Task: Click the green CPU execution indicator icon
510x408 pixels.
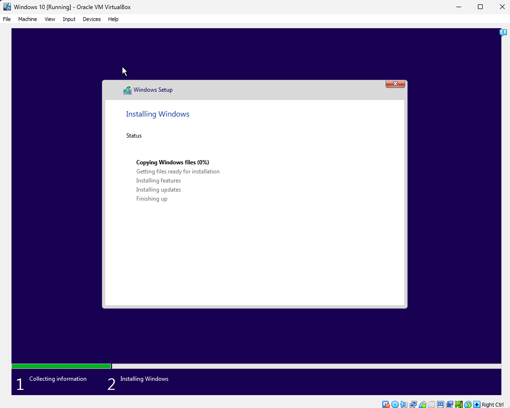Action: tap(459, 405)
